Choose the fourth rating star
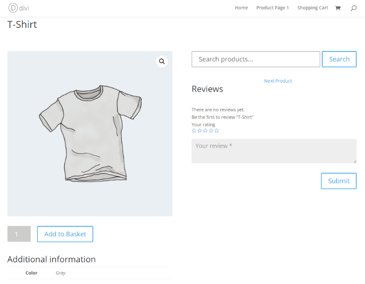Screen dimensions: 365x284 pyautogui.click(x=211, y=131)
